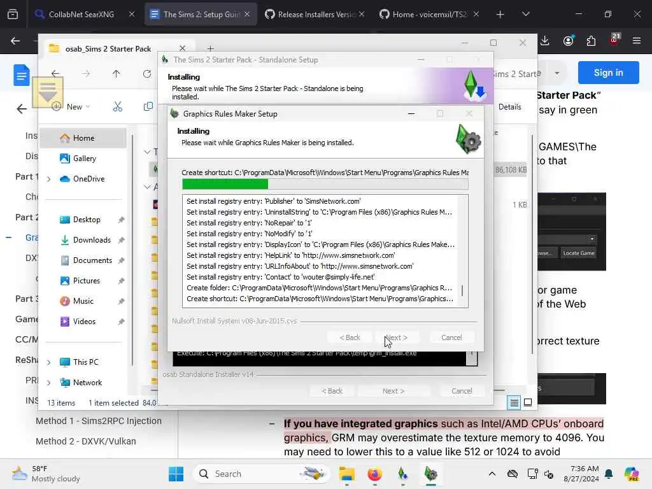Expand the This PC tree node
The height and width of the screenshot is (489, 652).
tap(48, 362)
